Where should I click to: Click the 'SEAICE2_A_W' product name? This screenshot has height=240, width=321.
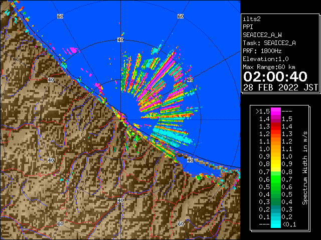(262, 35)
